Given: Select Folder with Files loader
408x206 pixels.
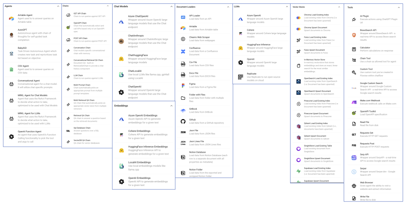Looking at the screenshot, I should pos(204,98).
